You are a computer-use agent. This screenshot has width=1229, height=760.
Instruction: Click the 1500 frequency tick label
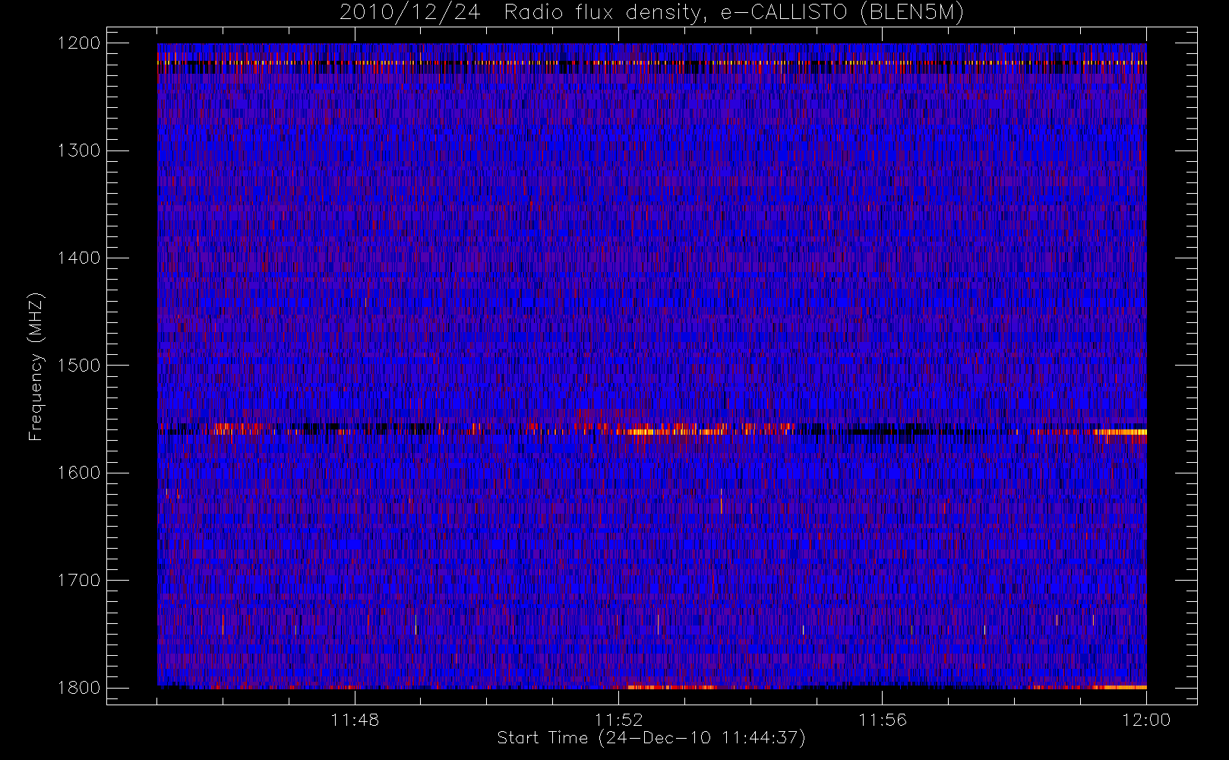79,366
